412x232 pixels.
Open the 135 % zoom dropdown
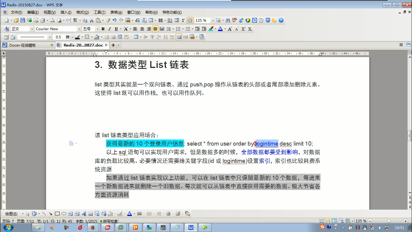[212, 21]
